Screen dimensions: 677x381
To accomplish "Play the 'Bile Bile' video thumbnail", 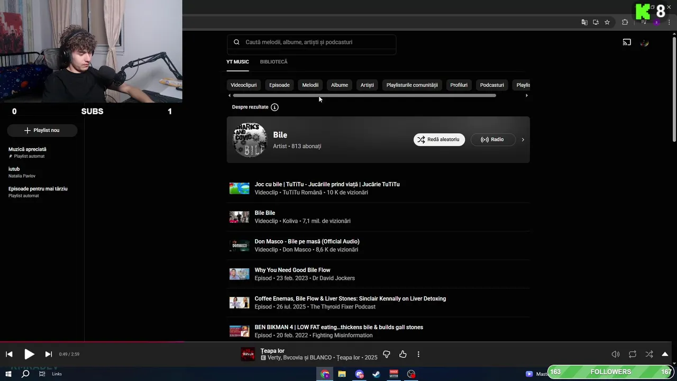I will coord(239,217).
